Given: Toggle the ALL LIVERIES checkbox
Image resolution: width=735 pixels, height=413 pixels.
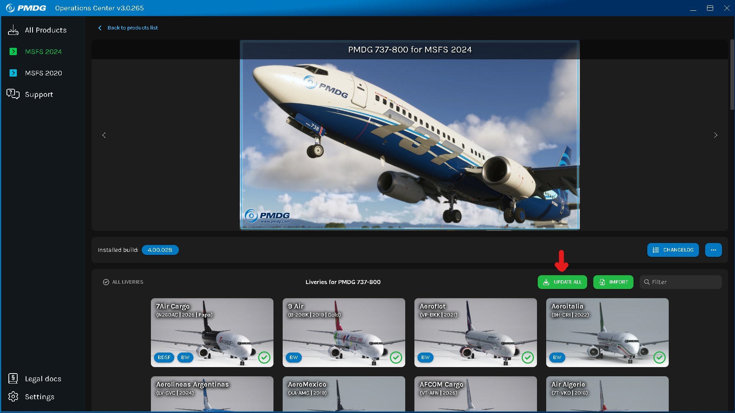Looking at the screenshot, I should pyautogui.click(x=106, y=282).
